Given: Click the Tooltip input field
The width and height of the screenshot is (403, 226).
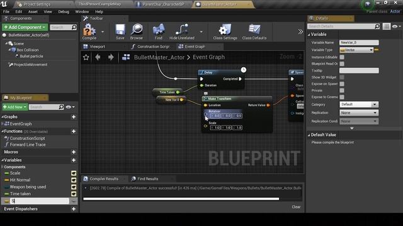Looking at the screenshot, I should pos(359,70).
